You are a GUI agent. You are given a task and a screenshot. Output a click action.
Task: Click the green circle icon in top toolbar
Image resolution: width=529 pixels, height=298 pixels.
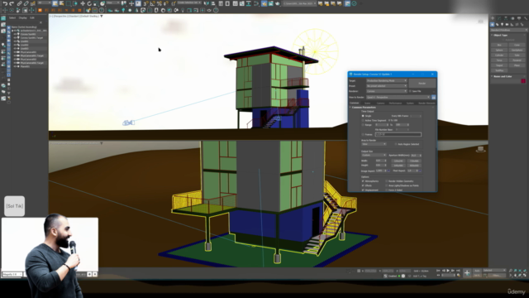coord(354,3)
